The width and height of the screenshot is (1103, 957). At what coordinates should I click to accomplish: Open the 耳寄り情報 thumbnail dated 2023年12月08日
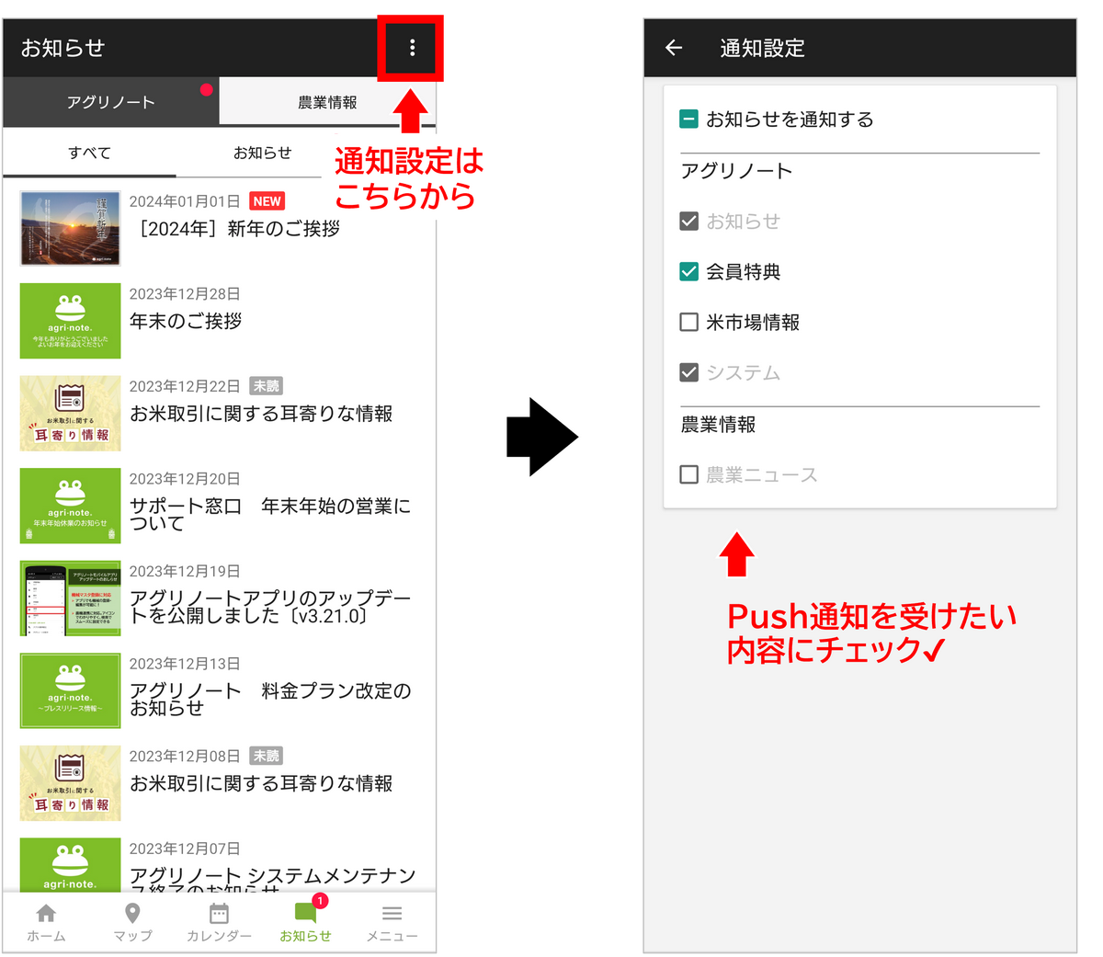pyautogui.click(x=70, y=783)
